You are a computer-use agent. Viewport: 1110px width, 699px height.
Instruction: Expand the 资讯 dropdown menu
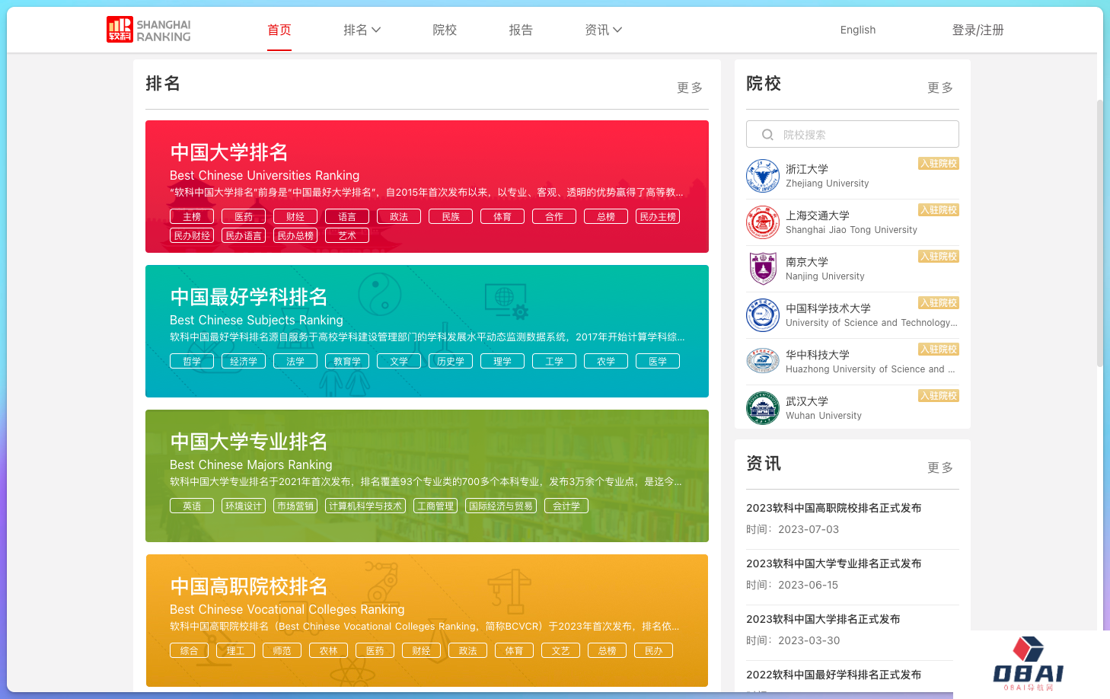[603, 30]
